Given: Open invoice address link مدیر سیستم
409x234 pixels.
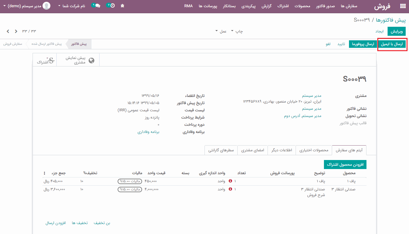Looking at the screenshot, I should point(312,109).
